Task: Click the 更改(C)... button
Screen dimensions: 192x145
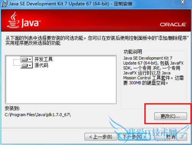Action: pos(170,116)
